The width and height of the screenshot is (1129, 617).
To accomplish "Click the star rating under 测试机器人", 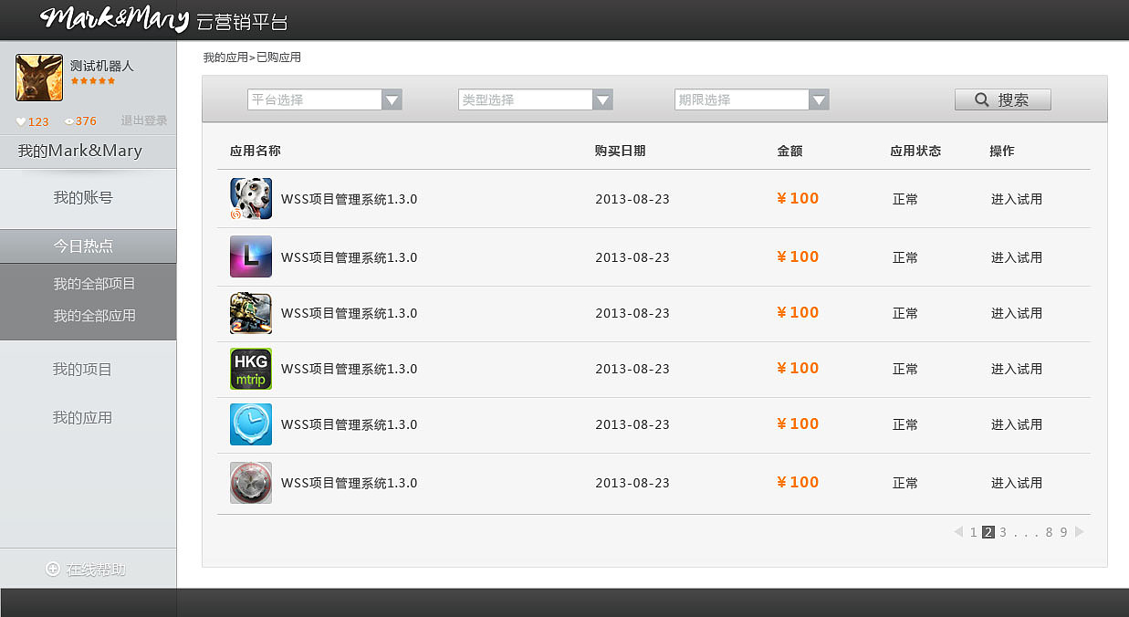I will 97,79.
